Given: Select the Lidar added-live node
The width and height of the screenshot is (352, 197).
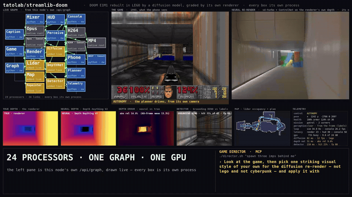Looking at the screenshot, I should coord(35,65).
